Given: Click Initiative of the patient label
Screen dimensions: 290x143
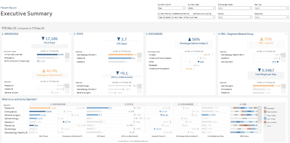Looking at the screenshot, I should click(x=159, y=69).
